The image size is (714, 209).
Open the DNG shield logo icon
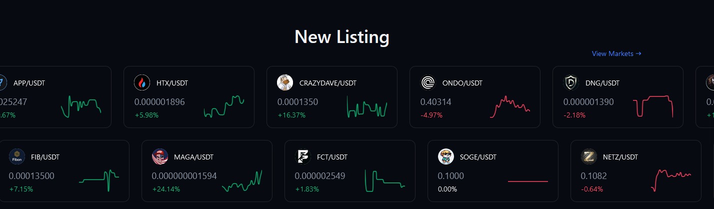pos(571,82)
